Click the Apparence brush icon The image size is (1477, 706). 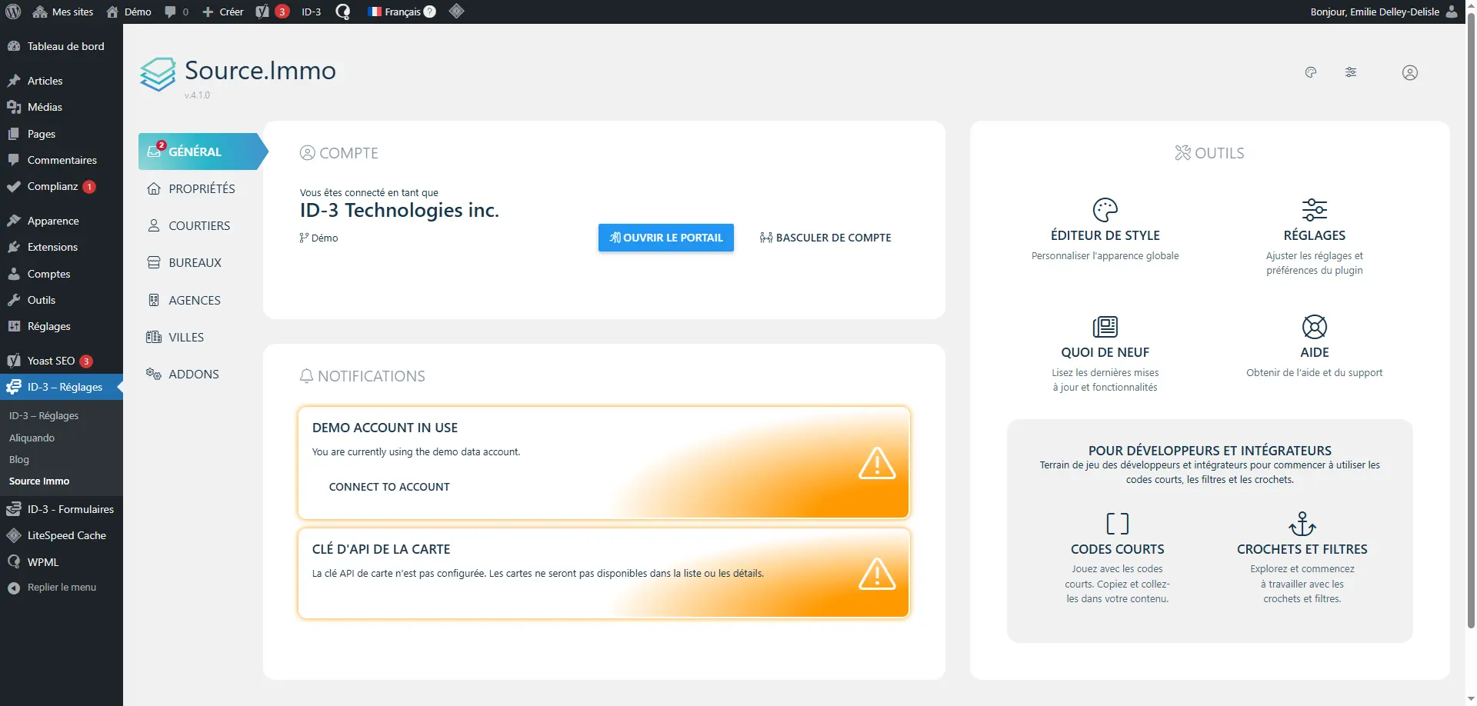coord(14,221)
